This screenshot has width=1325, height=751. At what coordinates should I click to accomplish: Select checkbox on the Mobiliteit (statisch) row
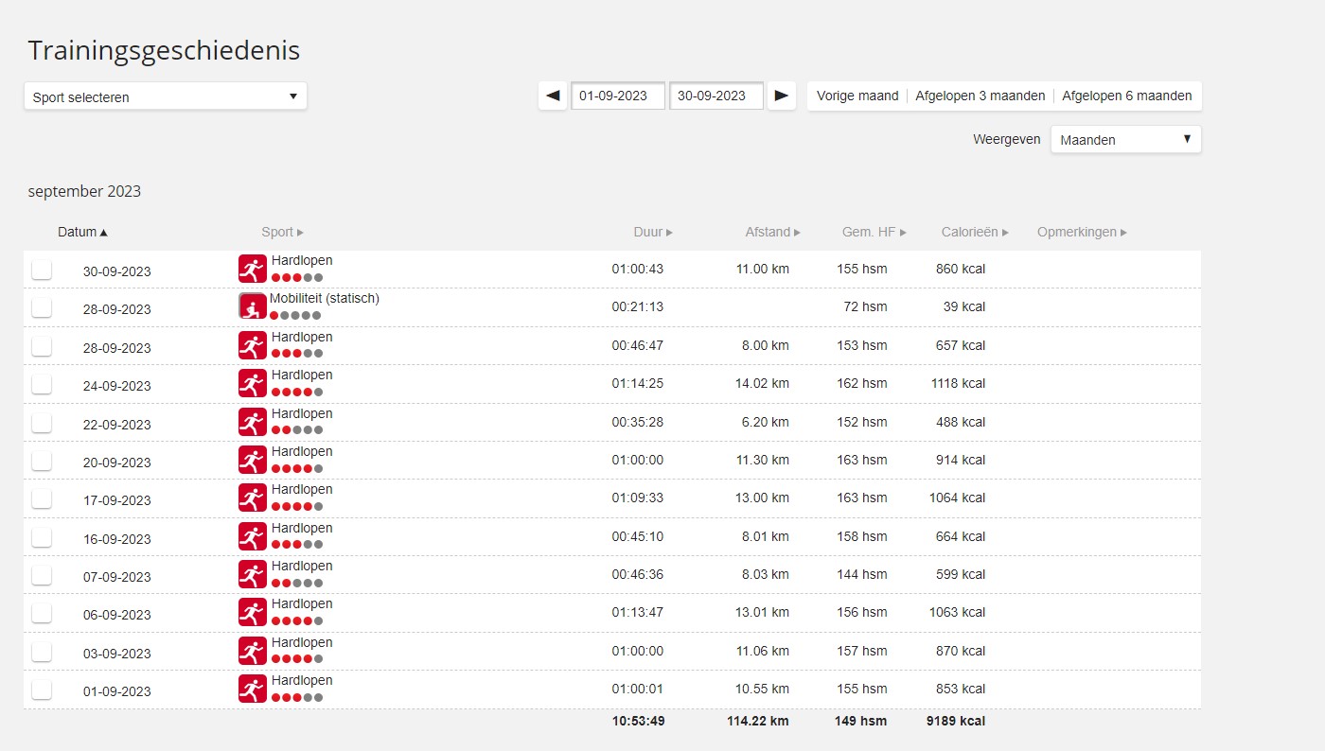pyautogui.click(x=42, y=307)
